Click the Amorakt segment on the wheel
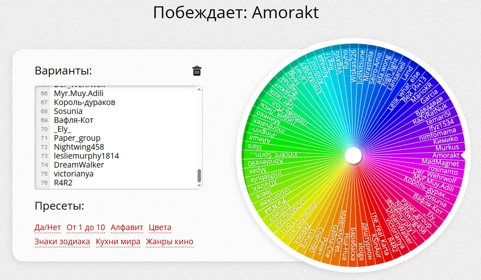This screenshot has width=481, height=280. (x=446, y=155)
